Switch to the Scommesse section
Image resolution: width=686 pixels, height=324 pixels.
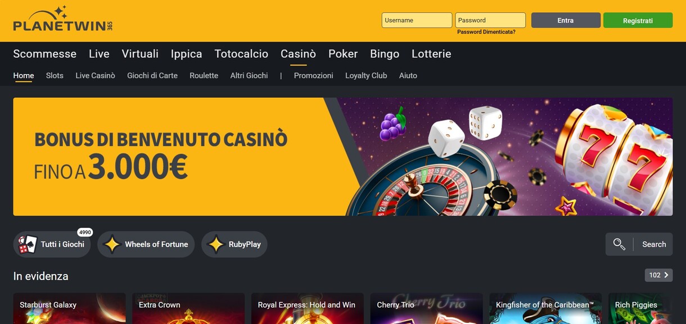coord(45,54)
